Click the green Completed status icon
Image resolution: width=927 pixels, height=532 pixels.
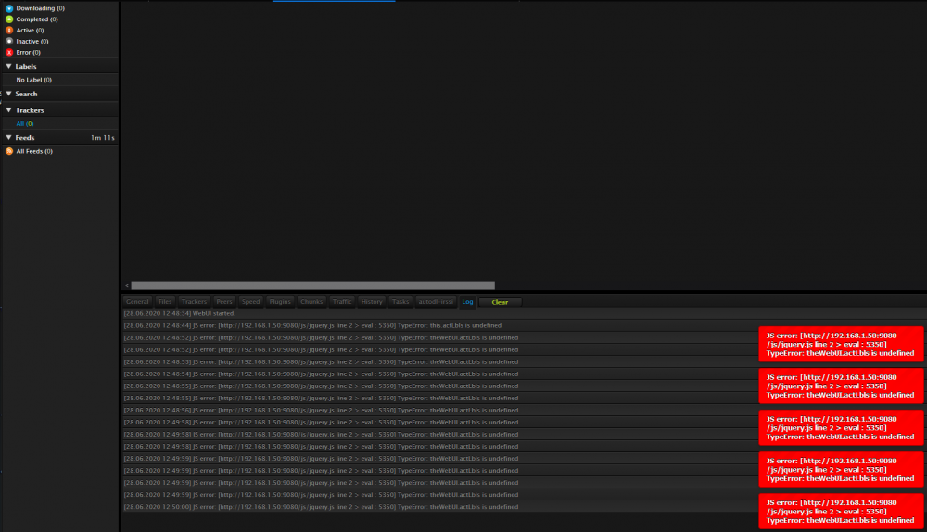tap(9, 19)
